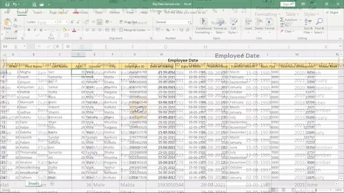The image size is (344, 193).
Task: Open the font size 11 dropdown
Action: pos(67,22)
